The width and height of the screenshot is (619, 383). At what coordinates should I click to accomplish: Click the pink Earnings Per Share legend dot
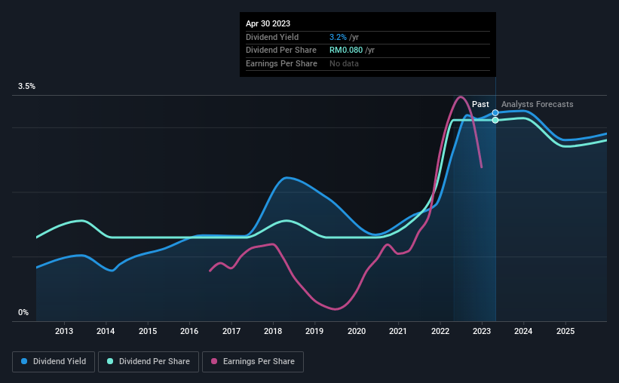pos(214,361)
